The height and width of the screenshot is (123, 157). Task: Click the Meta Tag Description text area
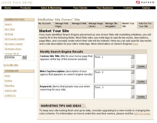[113, 77]
